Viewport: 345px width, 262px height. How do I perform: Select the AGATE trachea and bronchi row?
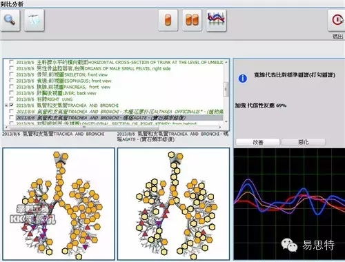point(119,118)
